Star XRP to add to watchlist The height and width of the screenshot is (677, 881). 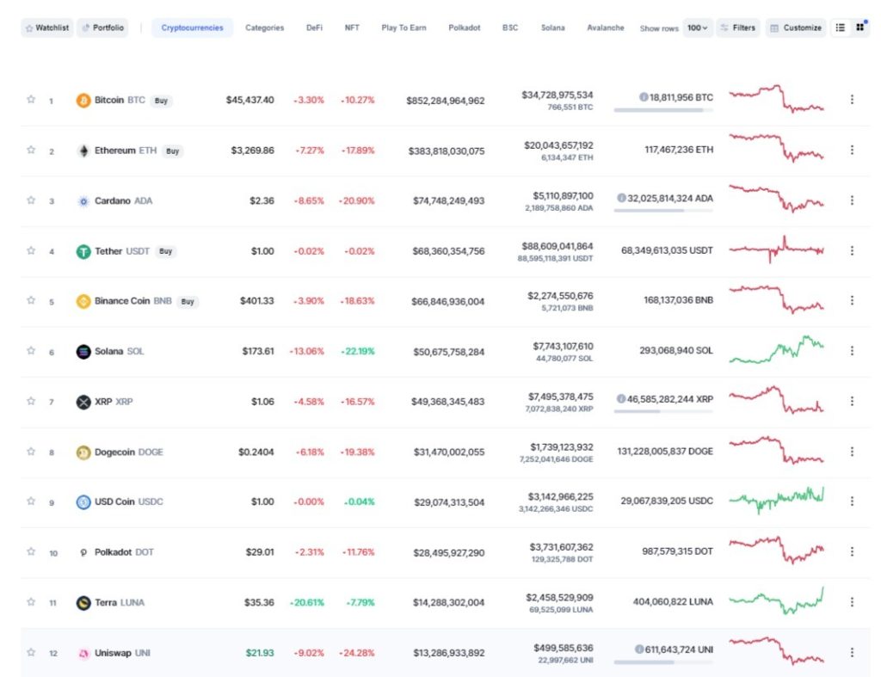tap(31, 401)
